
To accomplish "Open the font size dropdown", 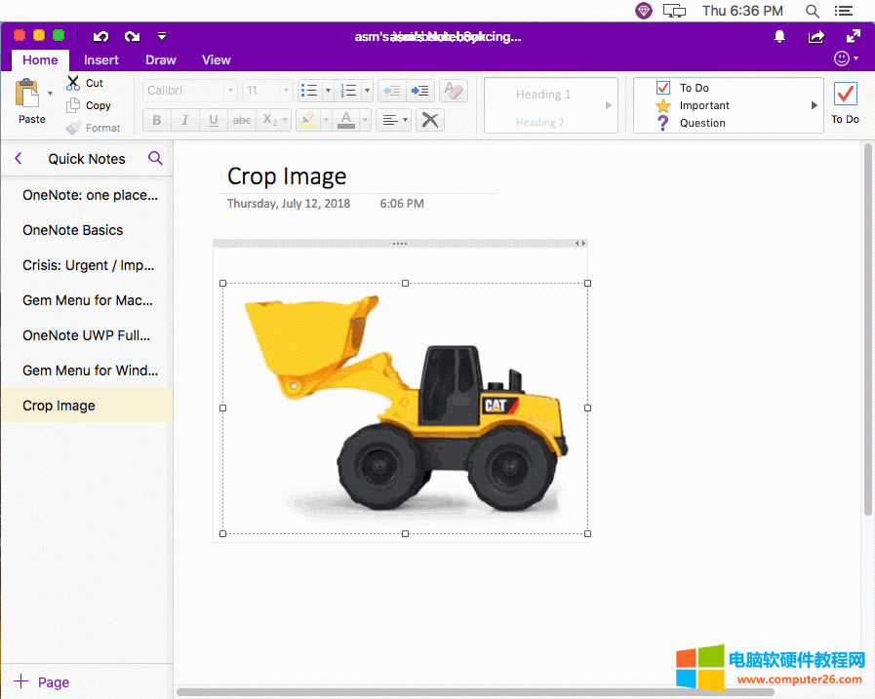I will coord(287,90).
